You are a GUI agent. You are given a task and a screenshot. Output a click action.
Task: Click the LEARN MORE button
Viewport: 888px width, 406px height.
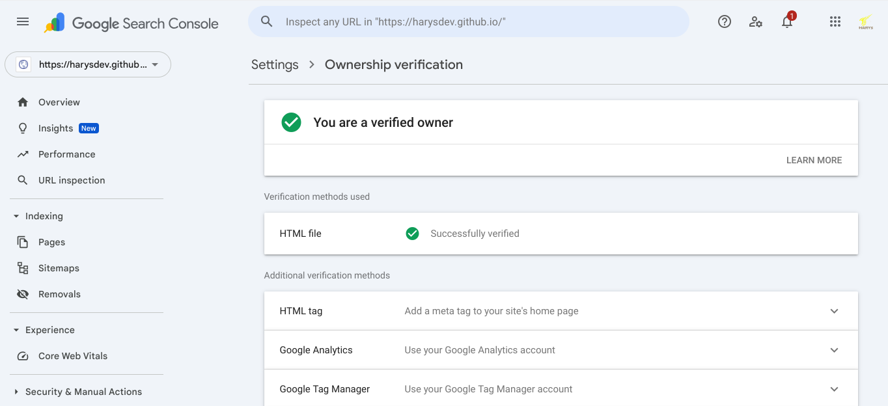tap(814, 160)
